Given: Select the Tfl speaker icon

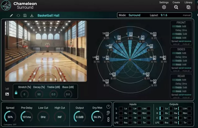Looking at the screenshot, I should point(107,34).
